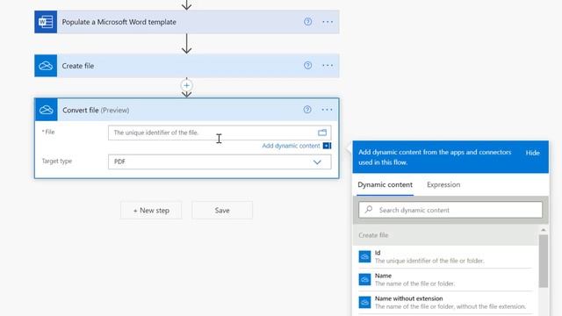
Task: Click the File unique identifier input
Action: [220, 133]
